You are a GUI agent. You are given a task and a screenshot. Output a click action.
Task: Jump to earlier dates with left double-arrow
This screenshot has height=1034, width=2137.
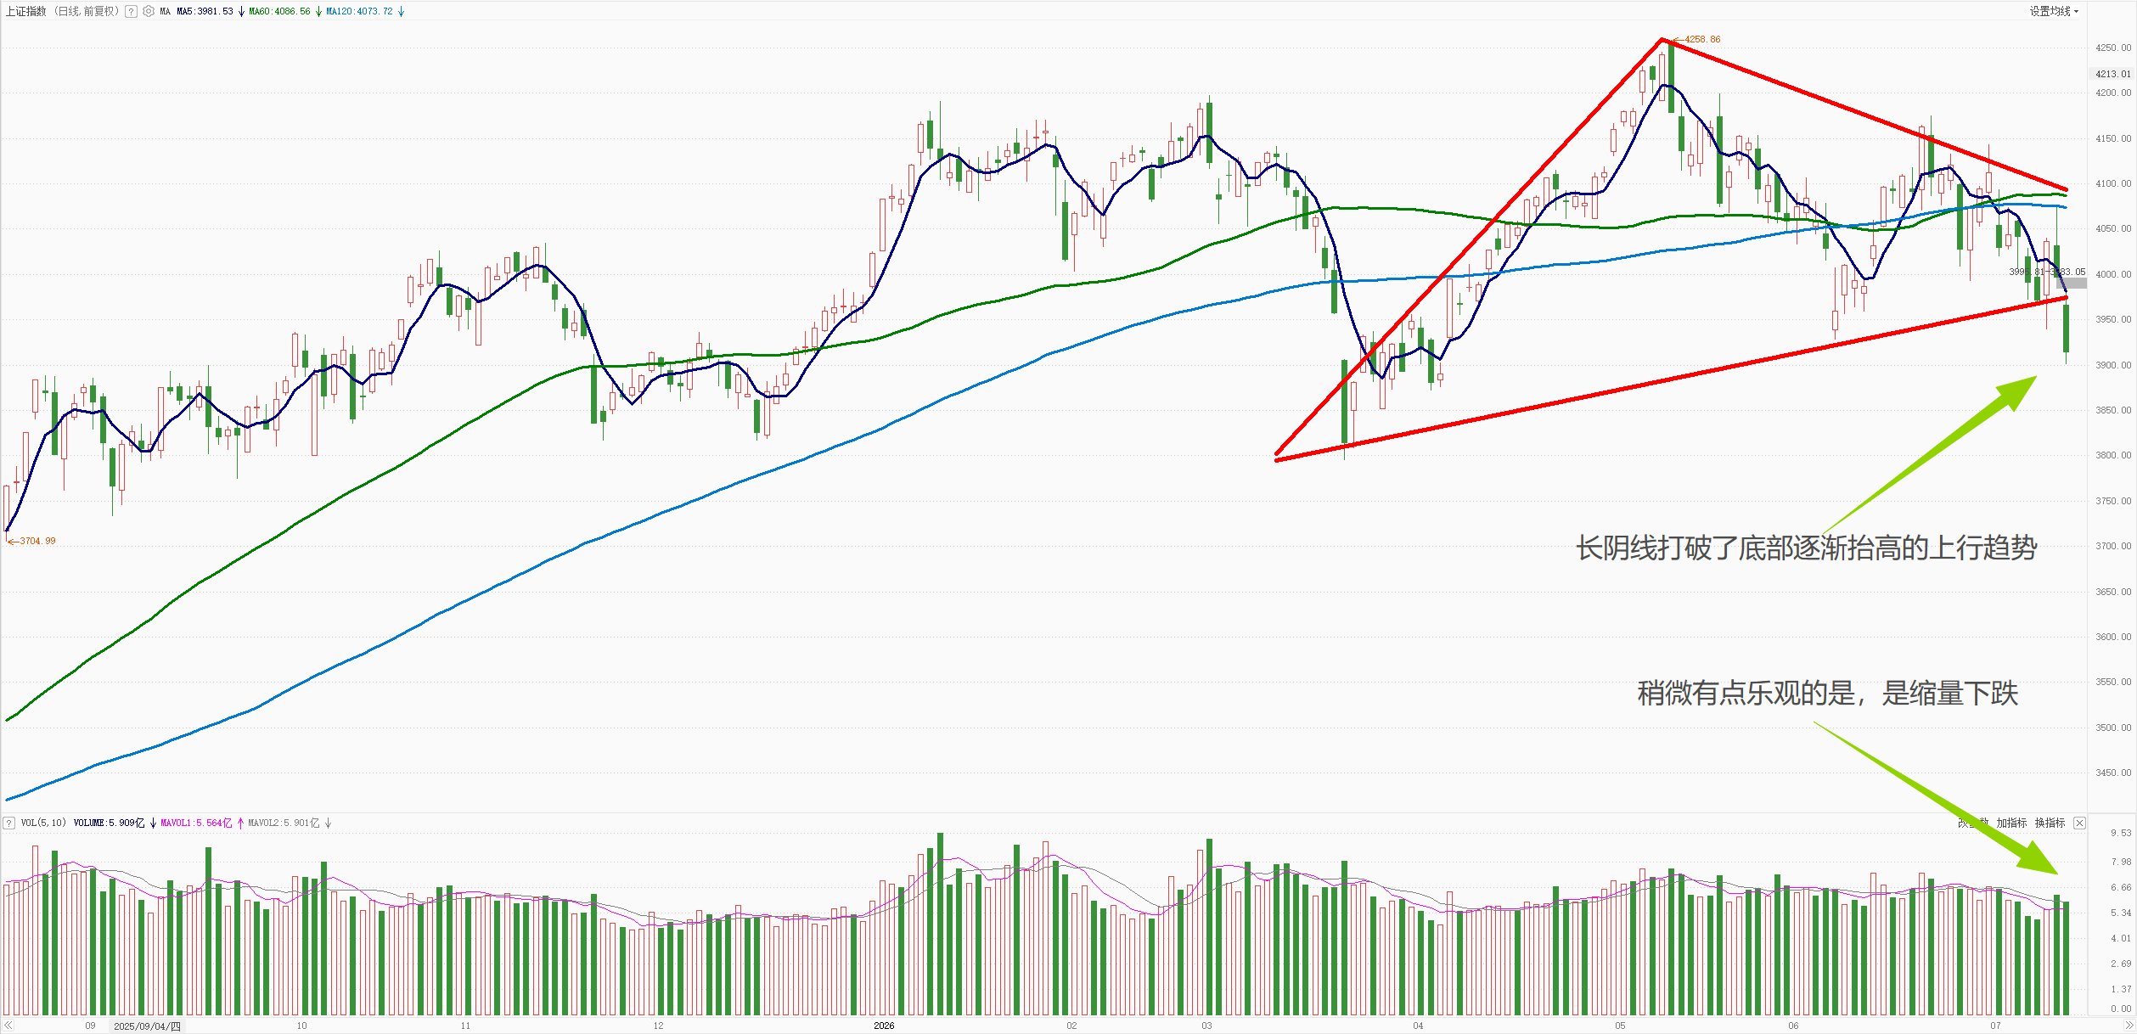(x=8, y=1026)
